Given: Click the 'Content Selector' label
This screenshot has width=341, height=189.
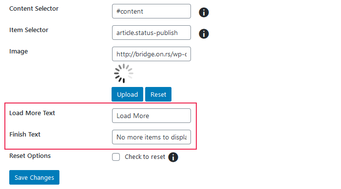Looking at the screenshot, I should click(34, 8).
